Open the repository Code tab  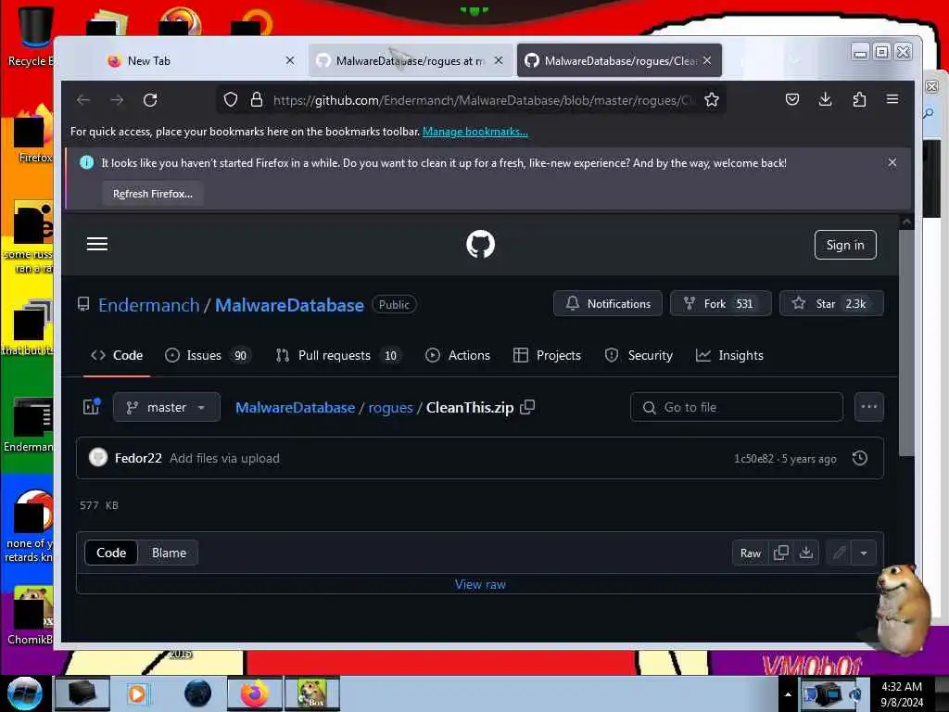[117, 355]
